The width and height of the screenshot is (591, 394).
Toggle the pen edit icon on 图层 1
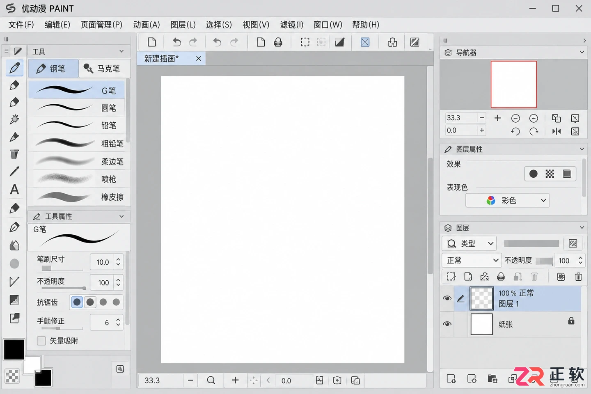[460, 298]
